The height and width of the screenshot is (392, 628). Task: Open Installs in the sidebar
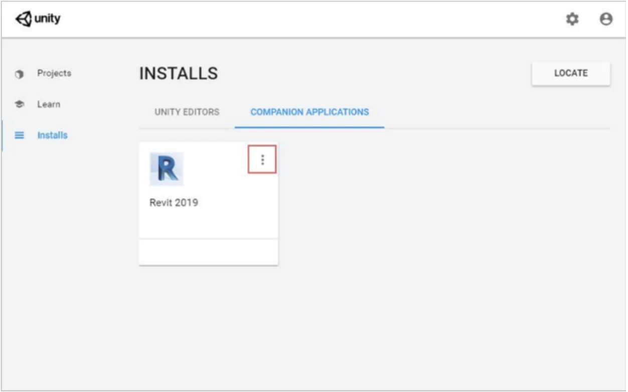(52, 135)
